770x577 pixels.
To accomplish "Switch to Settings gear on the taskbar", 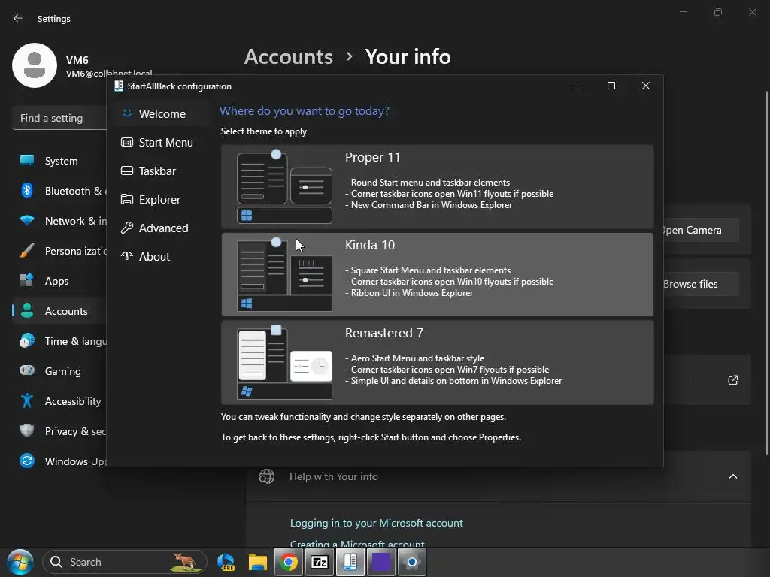I will 411,562.
